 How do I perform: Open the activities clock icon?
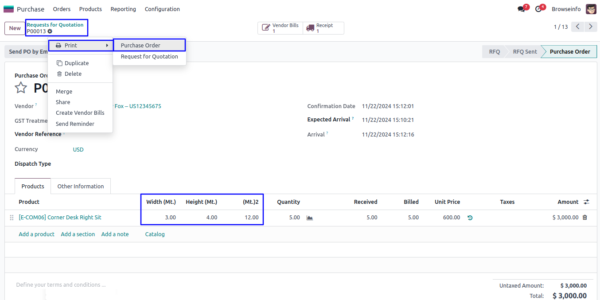(x=538, y=9)
